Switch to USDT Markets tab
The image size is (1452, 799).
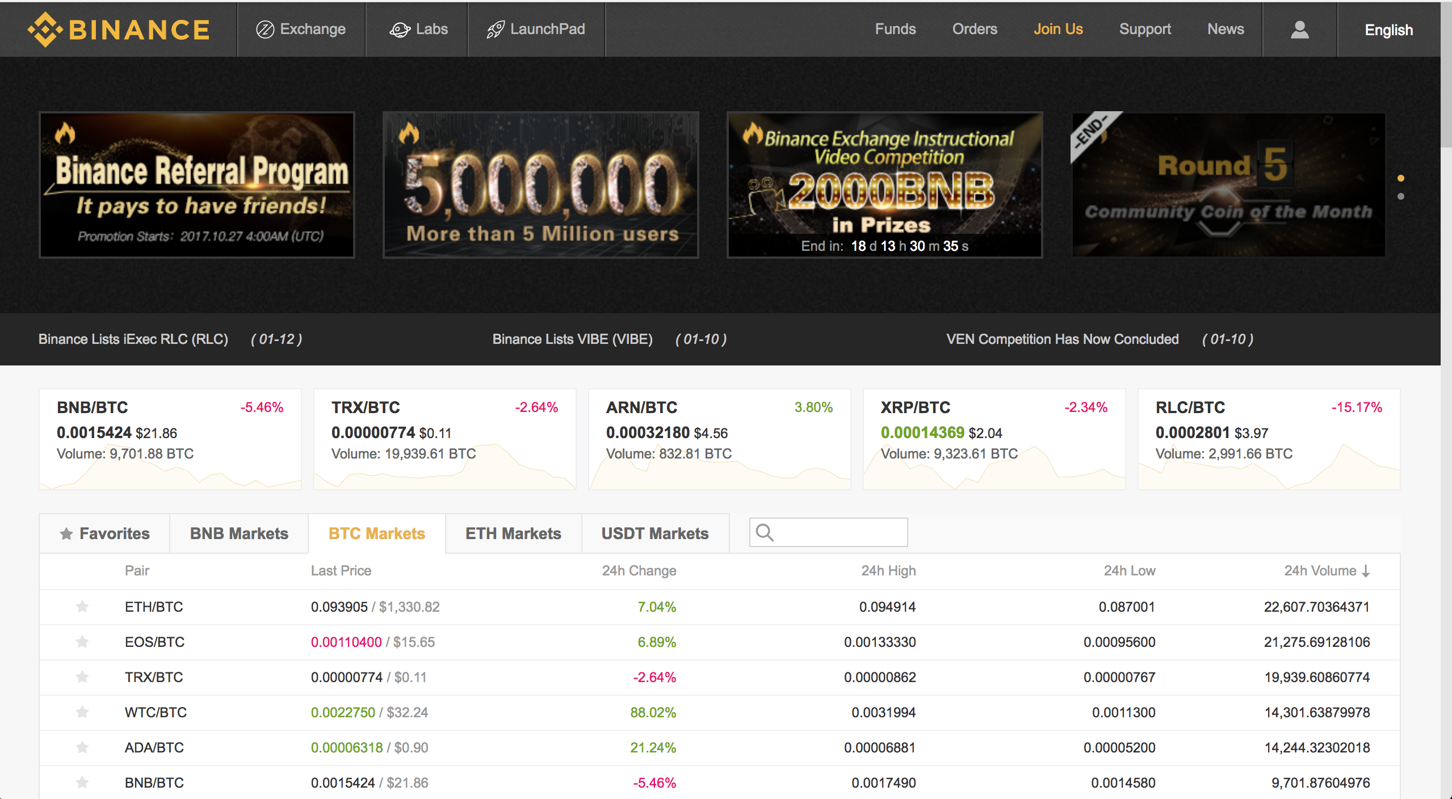point(654,533)
